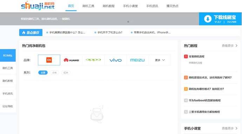This screenshot has width=242, height=134.
Task: Click the rank 2 badge icon
Action: [x=186, y=78]
